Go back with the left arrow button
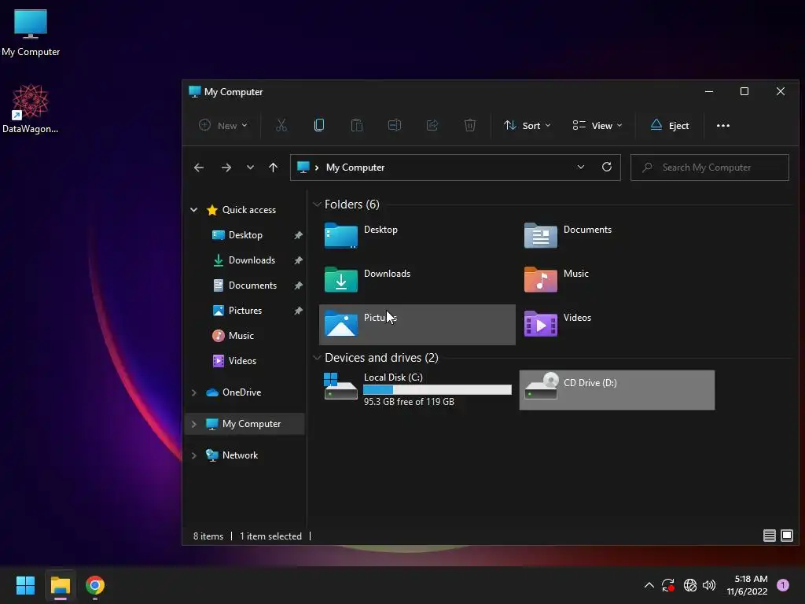Viewport: 805px width, 604px height. (199, 168)
